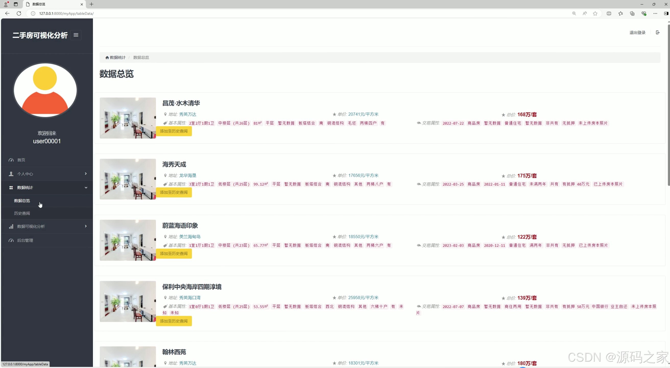Click the browser refresh icon
Screen dimensions: 670x368
19,14
